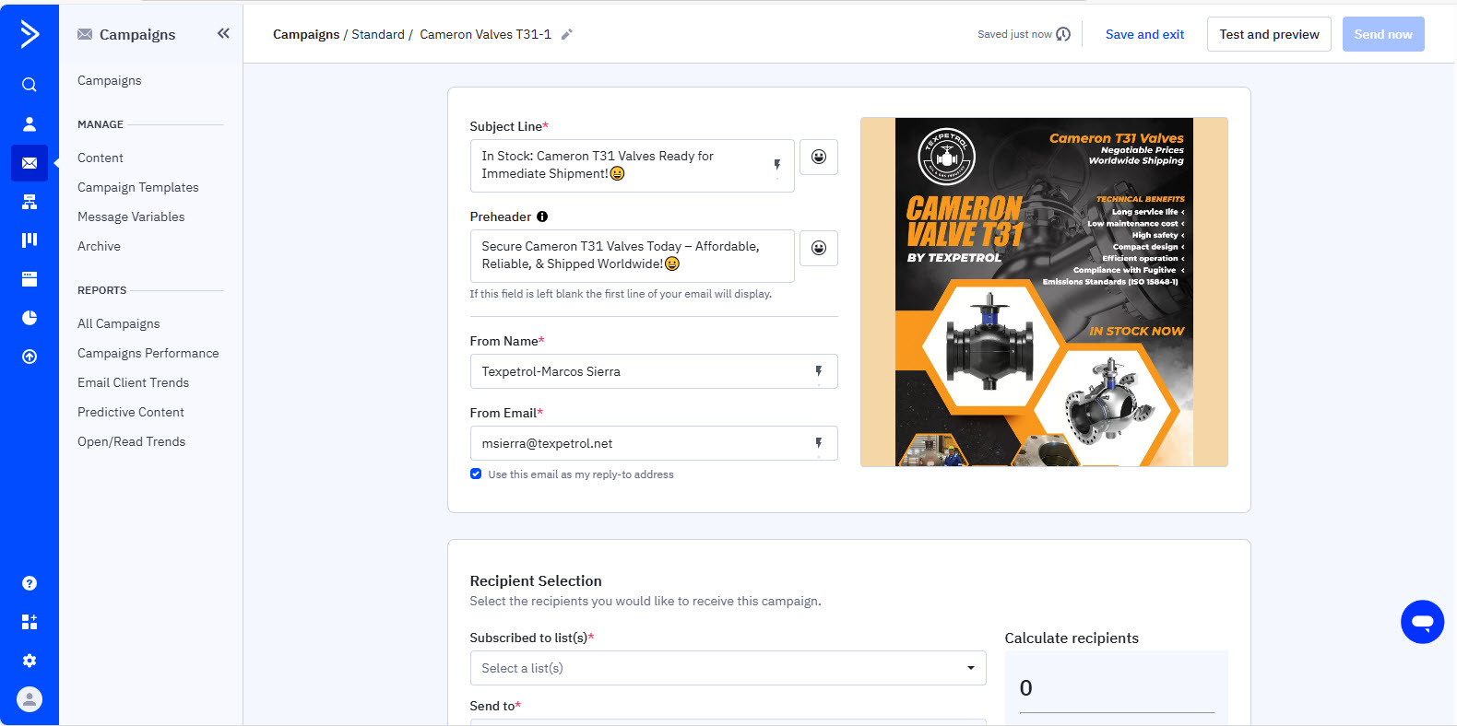Open personalization bolt in Subject Line field

[x=777, y=165]
